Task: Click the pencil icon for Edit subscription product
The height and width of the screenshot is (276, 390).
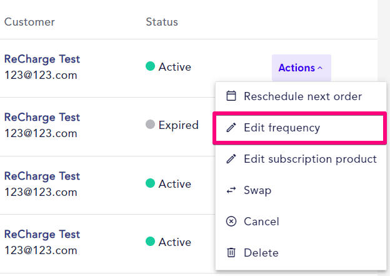Action: pos(231,159)
